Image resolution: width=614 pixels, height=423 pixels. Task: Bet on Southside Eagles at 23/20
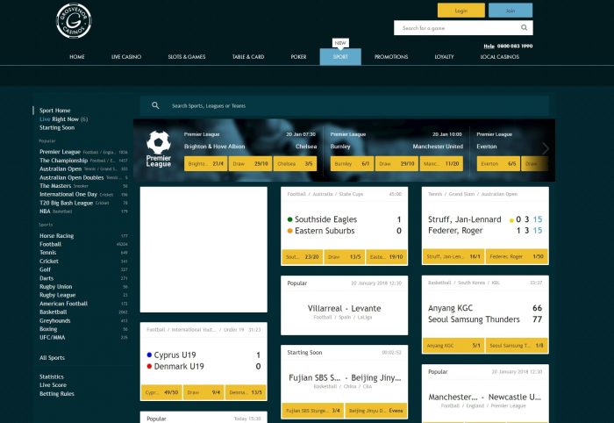(x=303, y=257)
